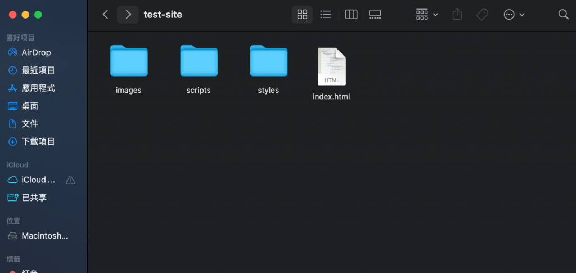Viewport: 576px width, 273px height.
Task: Close the Finder window with red button
Action: pos(13,15)
